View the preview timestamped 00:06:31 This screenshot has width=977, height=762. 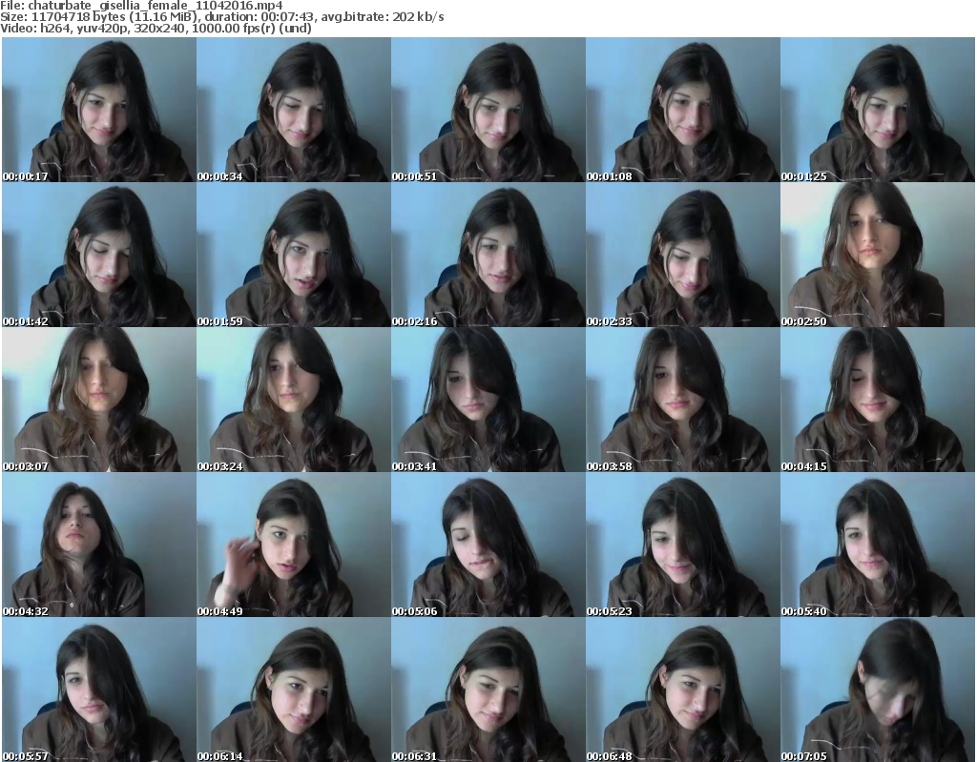[x=488, y=690]
